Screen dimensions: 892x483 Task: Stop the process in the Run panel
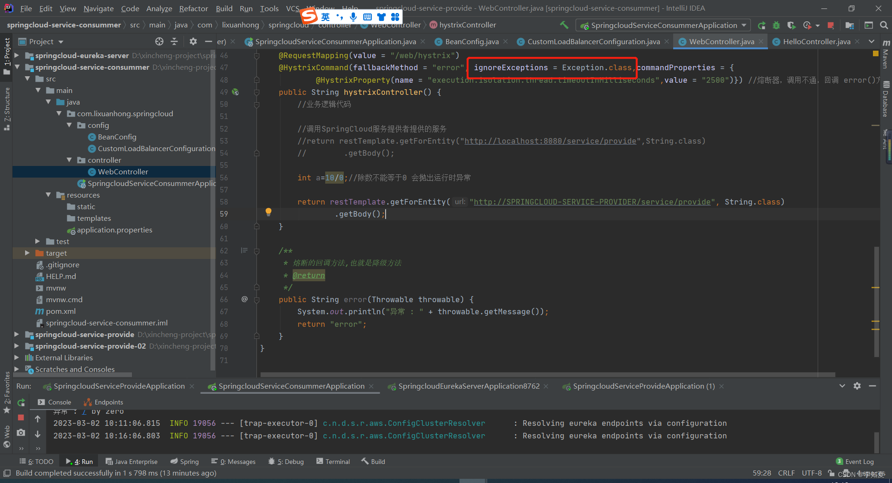point(21,417)
